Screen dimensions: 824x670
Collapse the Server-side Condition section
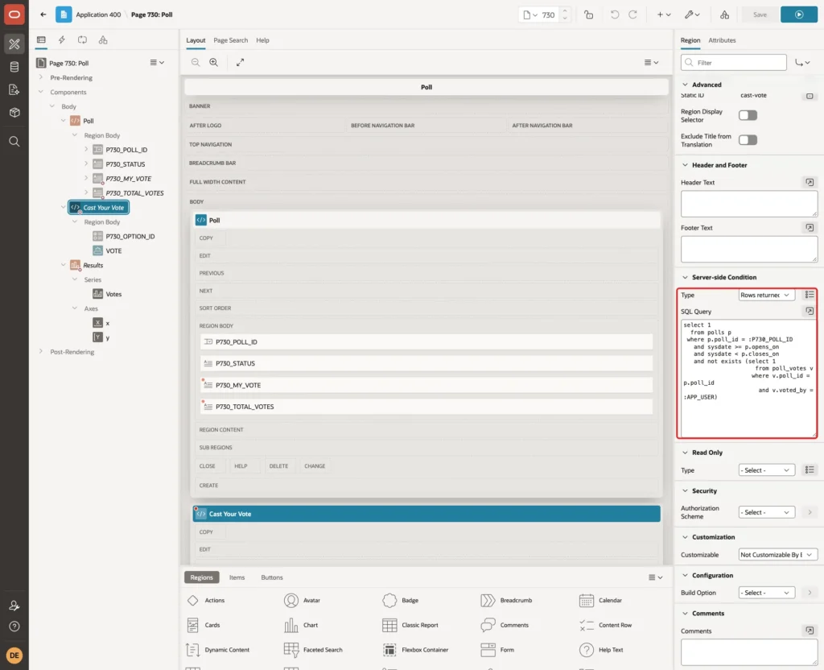(685, 277)
